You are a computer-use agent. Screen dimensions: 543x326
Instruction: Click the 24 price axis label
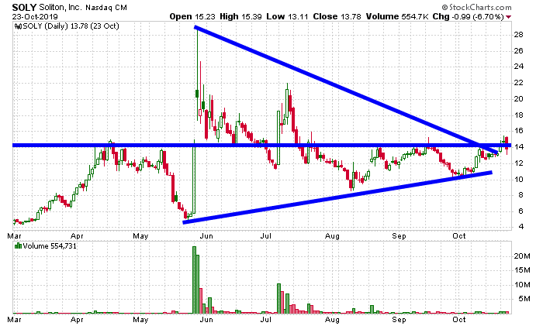coord(518,67)
